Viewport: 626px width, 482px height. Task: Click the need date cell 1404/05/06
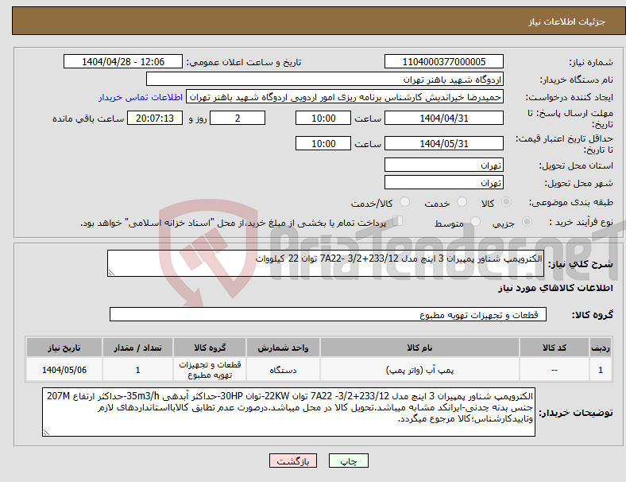click(x=64, y=370)
